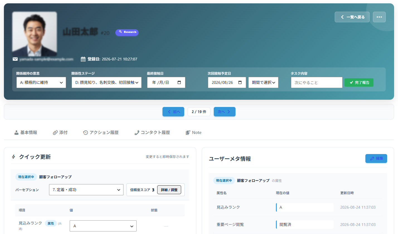Click the 山田太郎 name heading
Viewport: 398px width, 234px height.
pos(80,32)
